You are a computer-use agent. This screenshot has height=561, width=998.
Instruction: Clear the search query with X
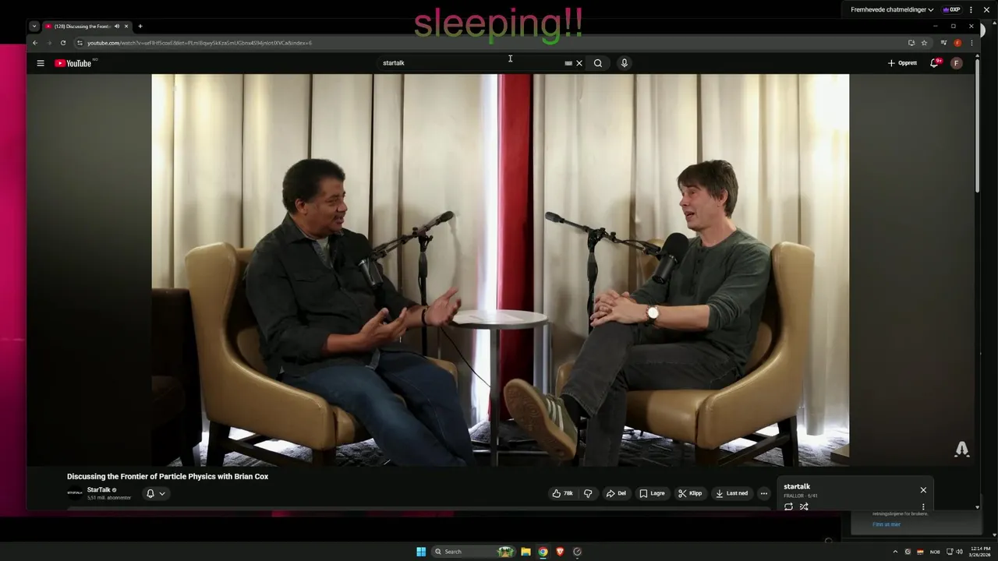[x=579, y=63]
